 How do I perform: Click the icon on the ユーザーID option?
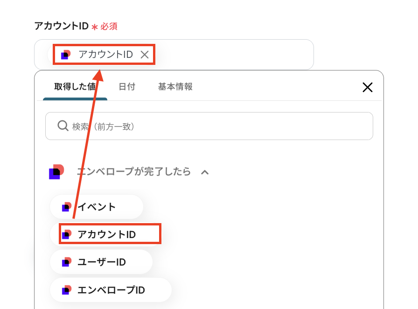[66, 262]
